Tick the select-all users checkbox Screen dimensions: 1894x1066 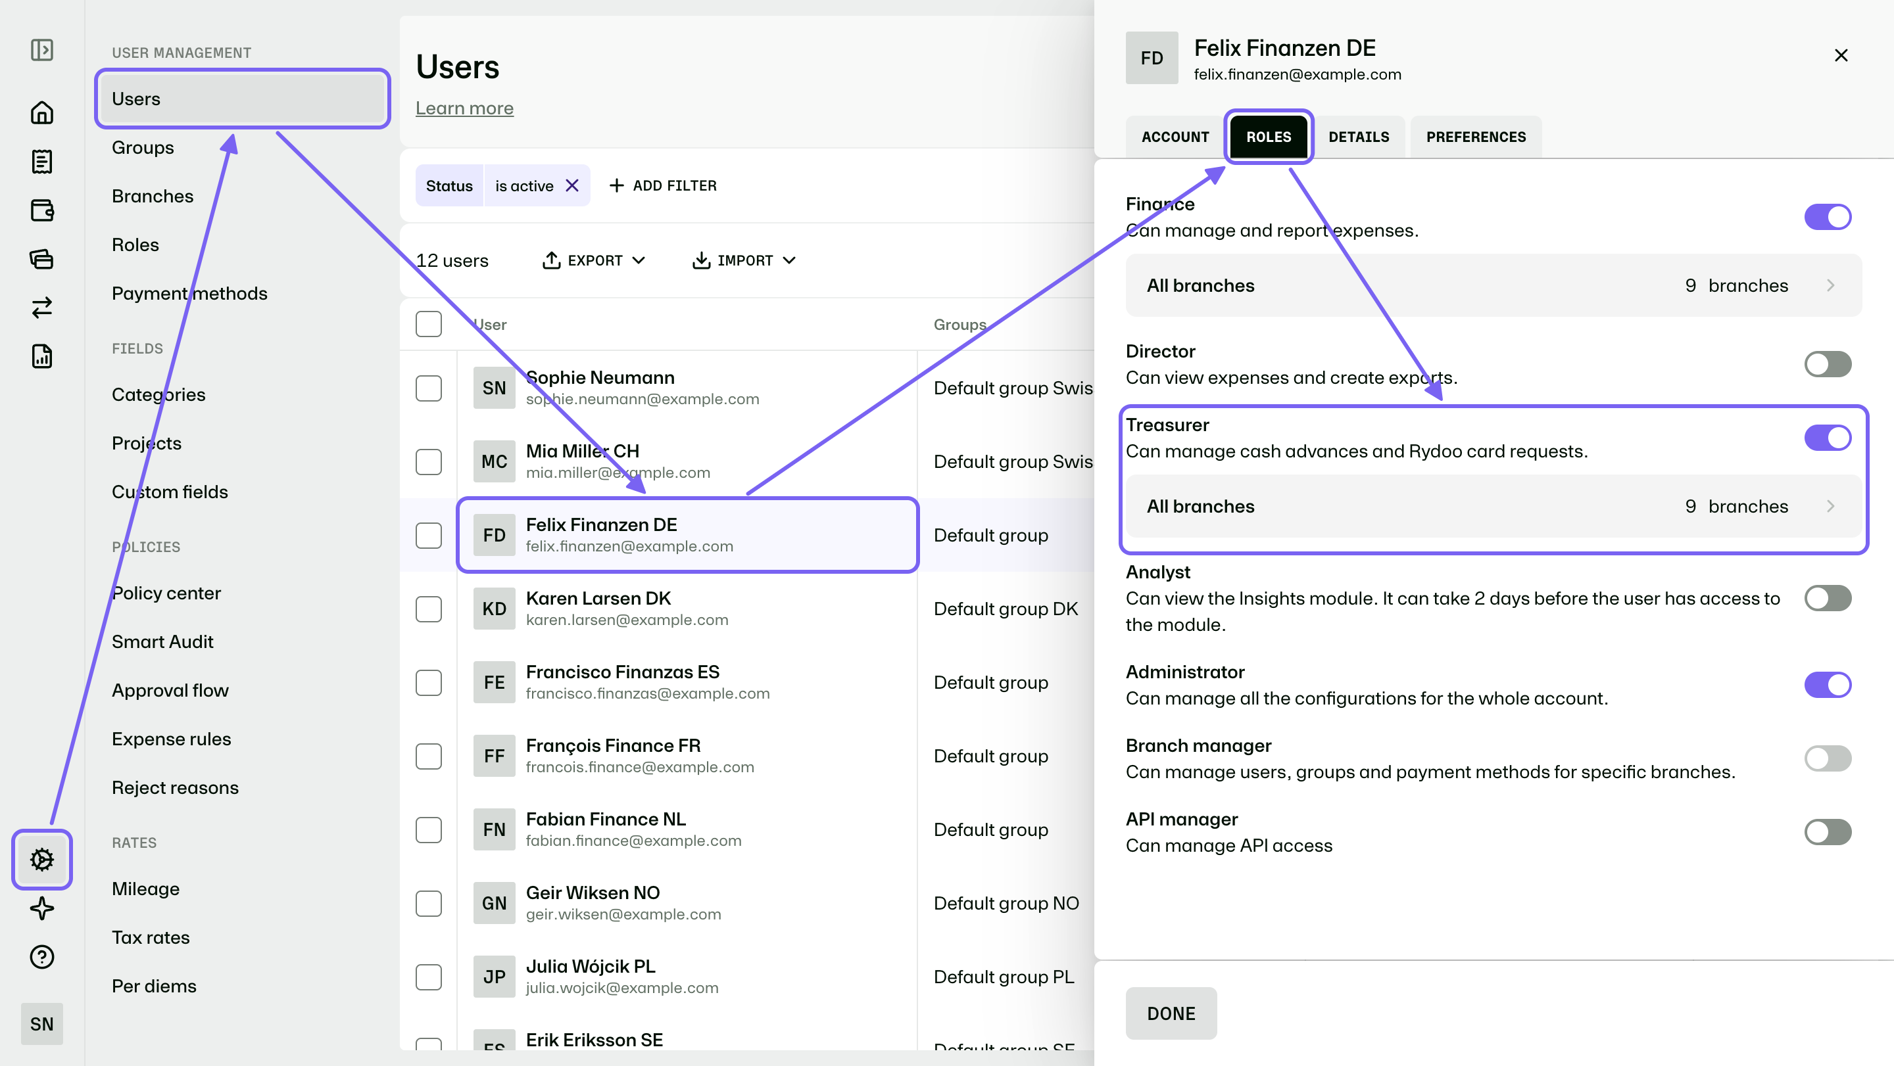click(429, 324)
